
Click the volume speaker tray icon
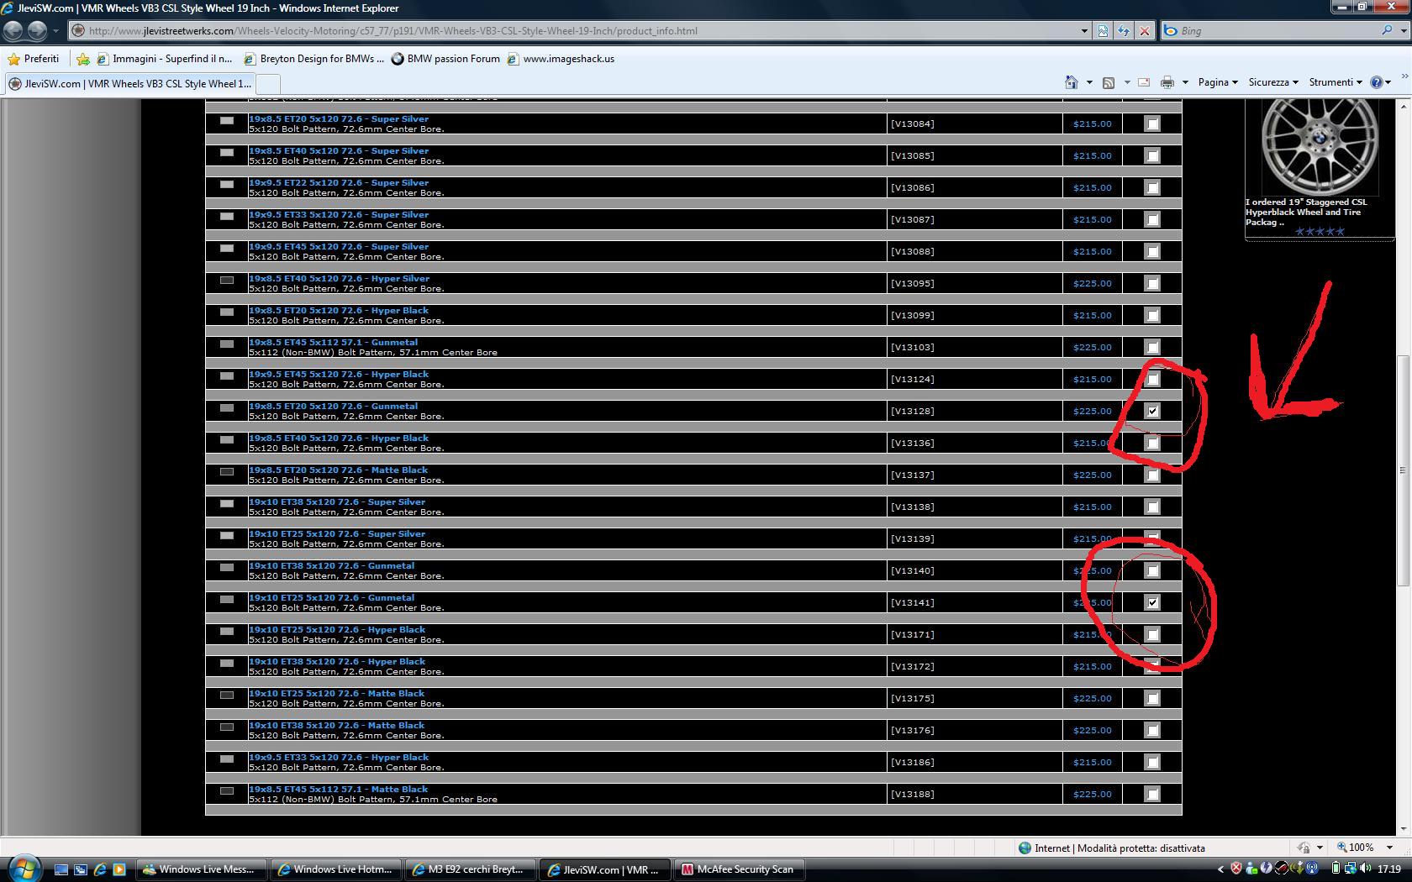click(x=1366, y=869)
